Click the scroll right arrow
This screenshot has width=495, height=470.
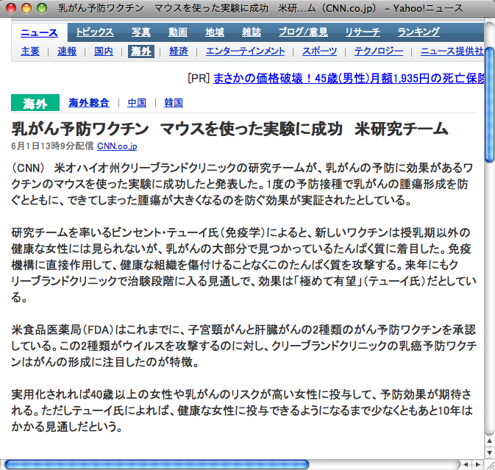click(x=477, y=464)
